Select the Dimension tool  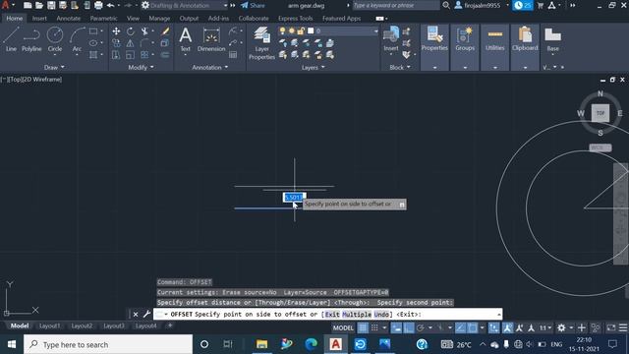coord(211,39)
